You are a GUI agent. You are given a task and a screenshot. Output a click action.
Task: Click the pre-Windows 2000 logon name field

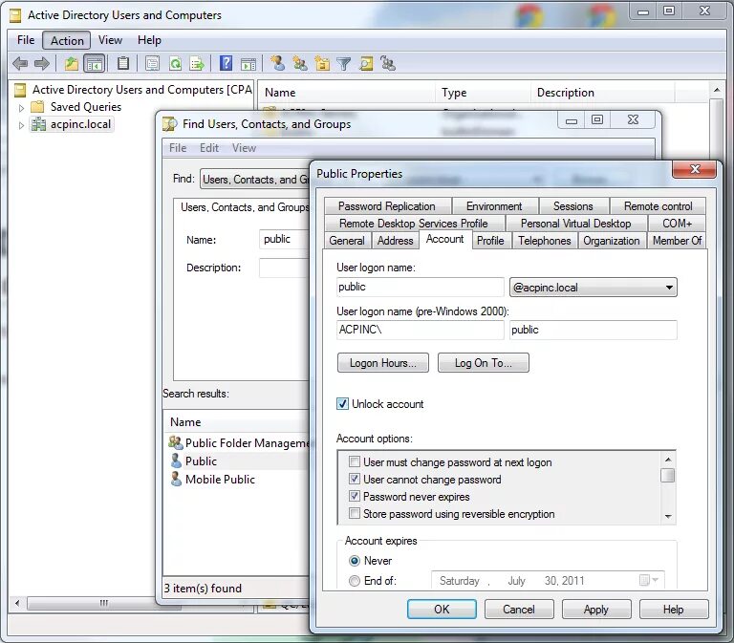click(x=593, y=330)
